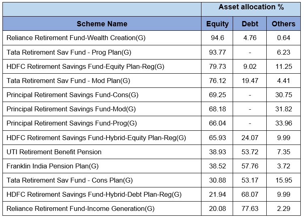Select Reliance Retirement Fund-Income Generation(G) row name
Viewport: 304px width, 219px height.
(81, 209)
